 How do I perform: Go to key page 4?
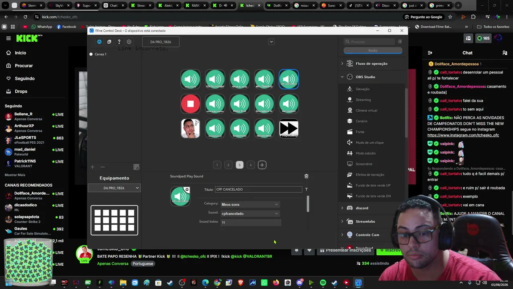point(250,165)
